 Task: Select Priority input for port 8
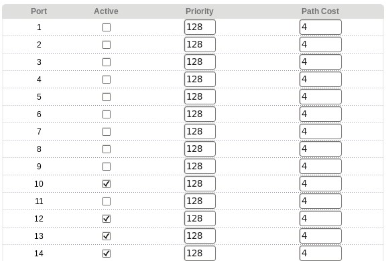click(x=200, y=149)
